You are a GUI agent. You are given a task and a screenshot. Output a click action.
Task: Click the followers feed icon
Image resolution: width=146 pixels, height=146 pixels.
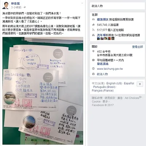click(93, 30)
